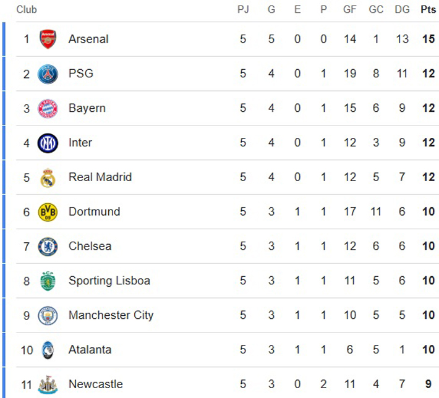The height and width of the screenshot is (398, 439).
Task: Click the Dortmund team name
Action: pyautogui.click(x=94, y=211)
